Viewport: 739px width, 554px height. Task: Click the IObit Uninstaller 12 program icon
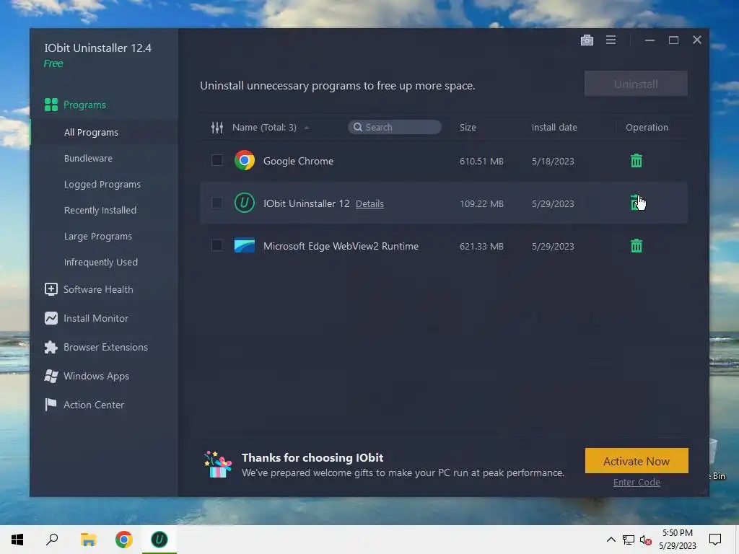tap(245, 203)
